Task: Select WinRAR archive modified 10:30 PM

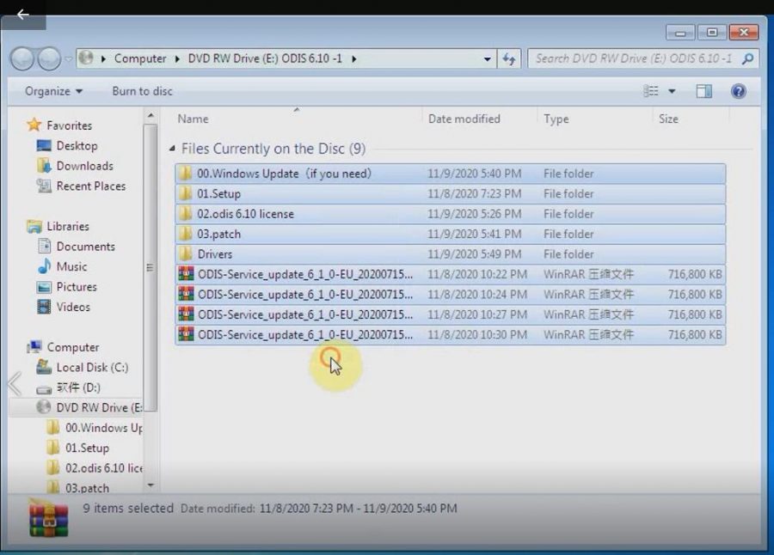Action: [450, 335]
